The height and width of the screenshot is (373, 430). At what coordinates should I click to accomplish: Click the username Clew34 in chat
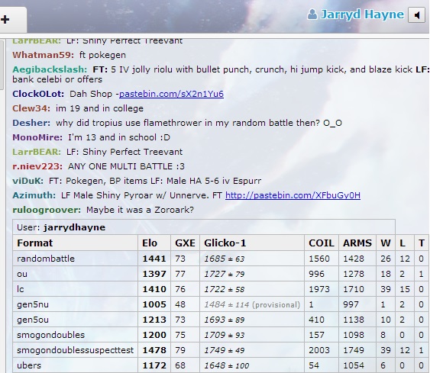coord(31,108)
